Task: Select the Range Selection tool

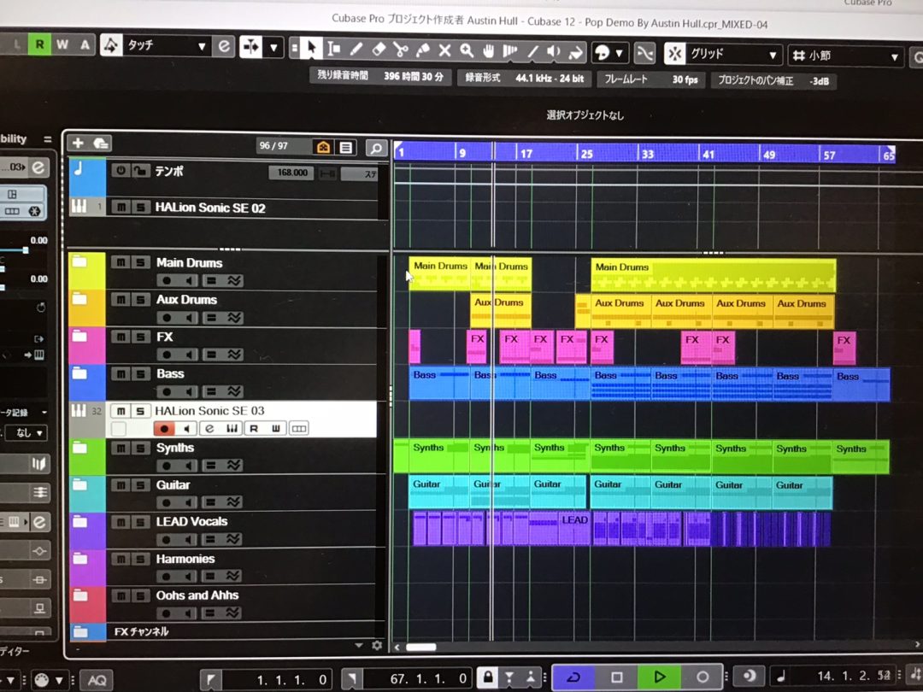Action: click(334, 49)
